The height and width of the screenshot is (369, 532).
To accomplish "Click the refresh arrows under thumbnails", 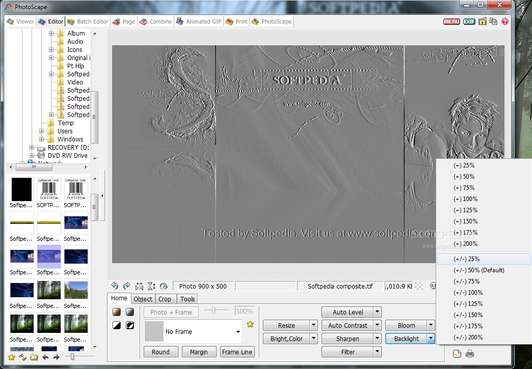I will 23,357.
